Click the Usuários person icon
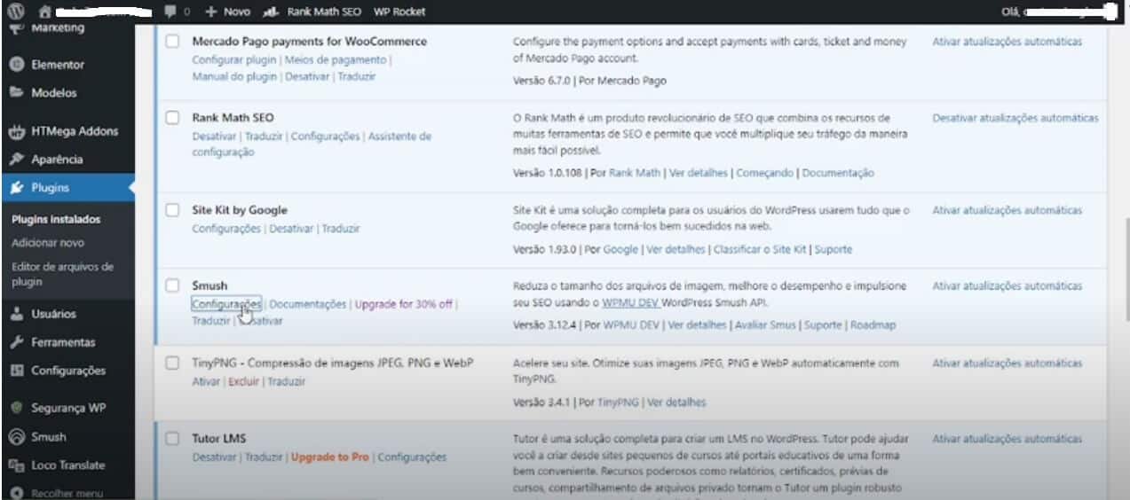The height and width of the screenshot is (500, 1130). [x=16, y=314]
